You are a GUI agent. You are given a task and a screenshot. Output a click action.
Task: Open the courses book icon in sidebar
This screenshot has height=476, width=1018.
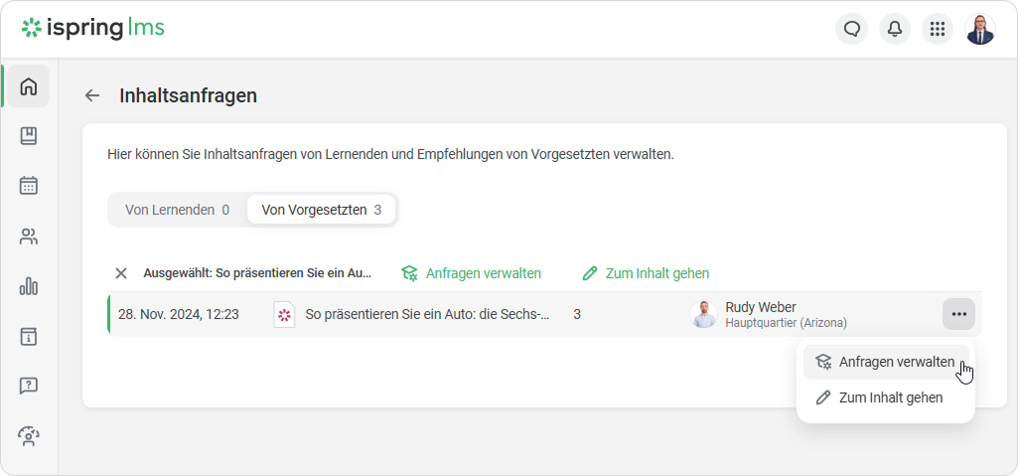point(28,136)
